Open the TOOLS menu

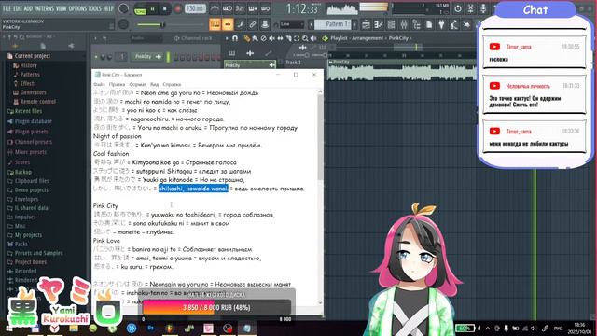coord(95,8)
